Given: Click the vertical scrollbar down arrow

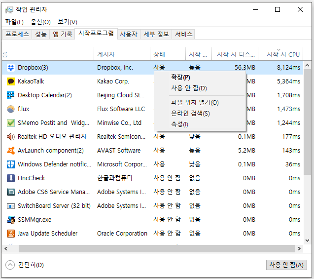Looking at the screenshot, I should (308, 240).
